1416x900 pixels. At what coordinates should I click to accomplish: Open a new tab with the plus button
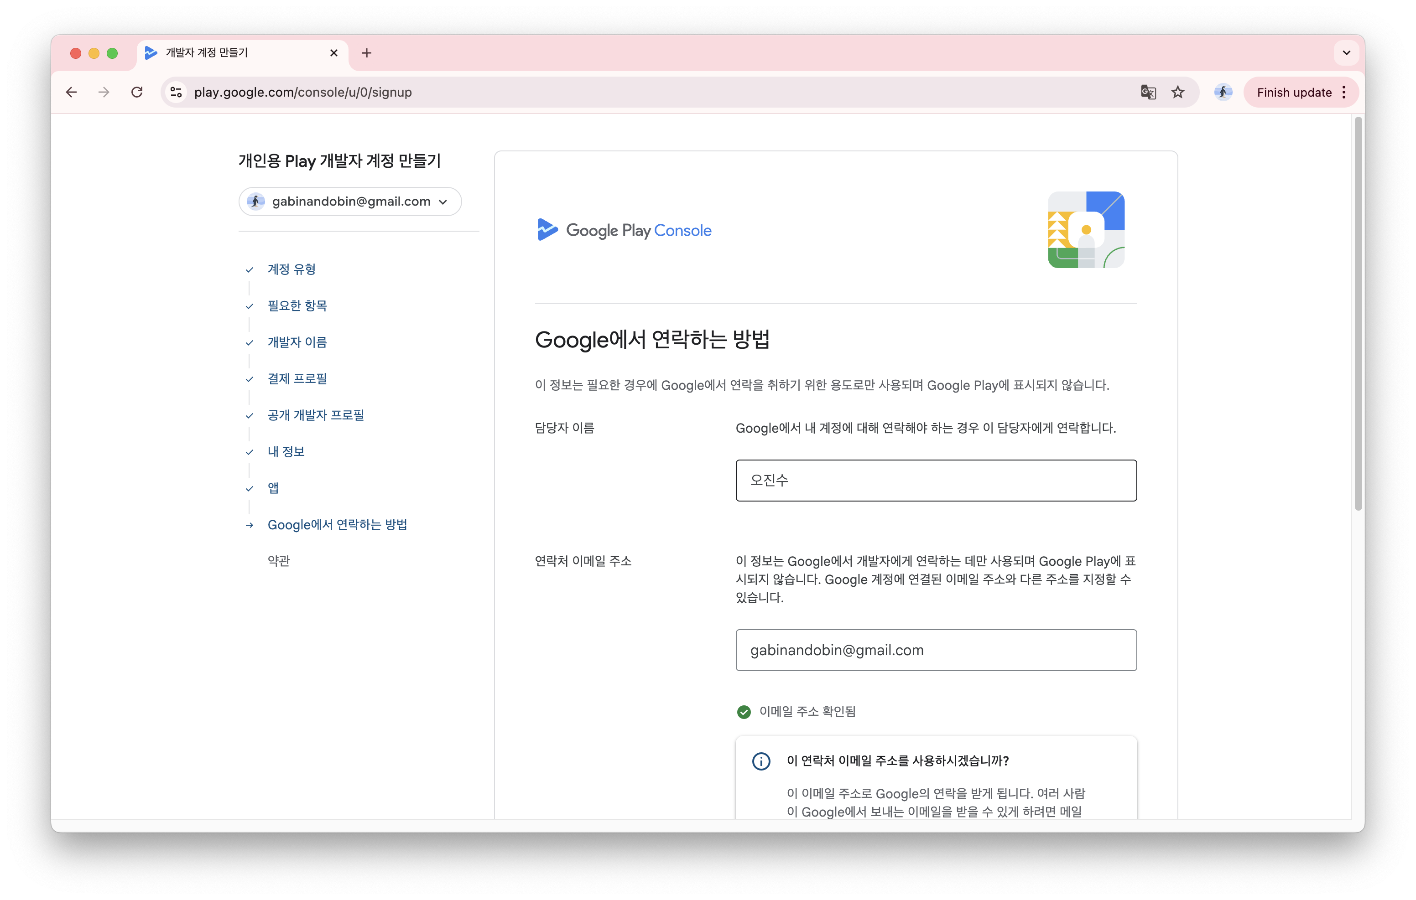(x=367, y=53)
